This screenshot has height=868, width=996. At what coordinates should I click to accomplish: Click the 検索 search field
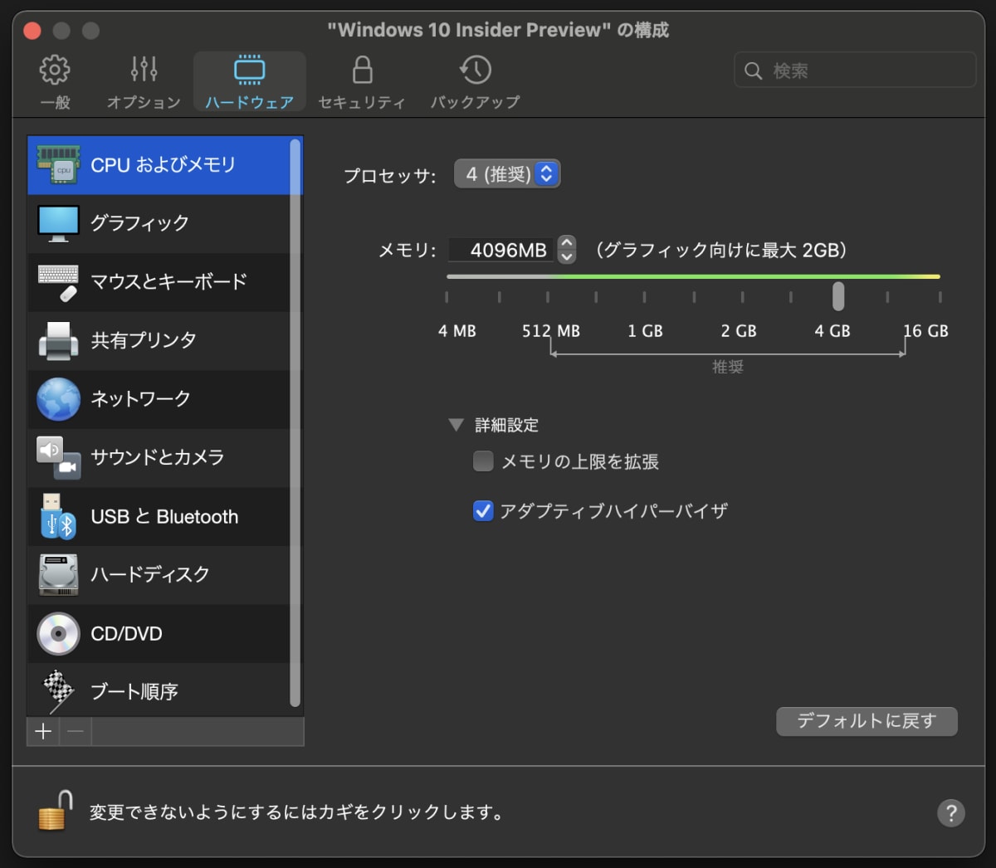tap(855, 71)
